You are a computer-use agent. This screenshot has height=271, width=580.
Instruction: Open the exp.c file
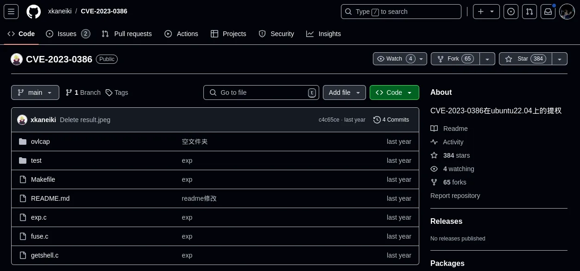click(39, 217)
